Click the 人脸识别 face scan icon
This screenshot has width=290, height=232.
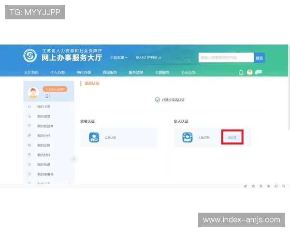[188, 137]
